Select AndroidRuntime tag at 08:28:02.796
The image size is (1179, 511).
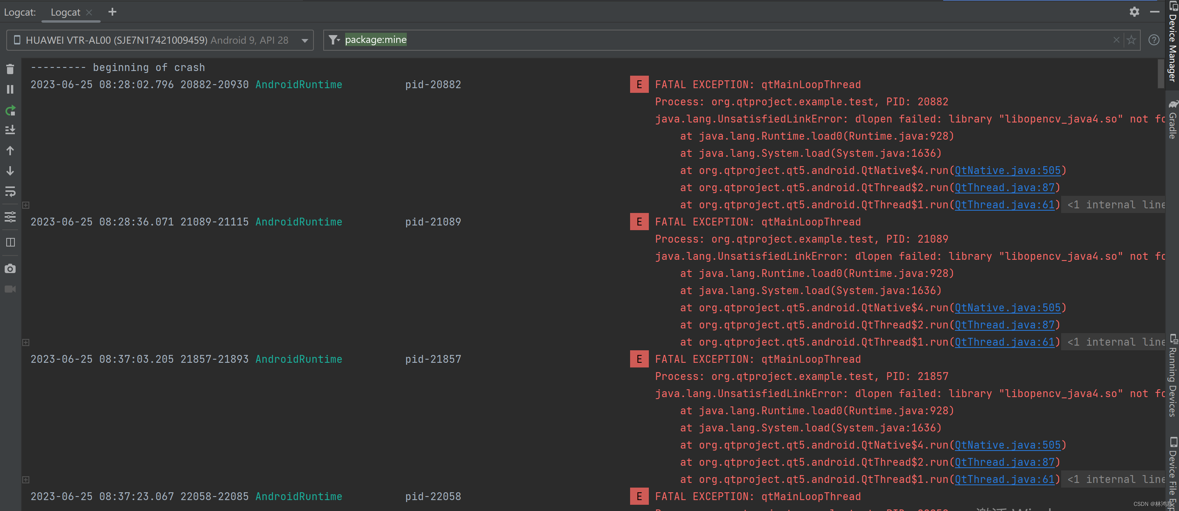(x=298, y=85)
